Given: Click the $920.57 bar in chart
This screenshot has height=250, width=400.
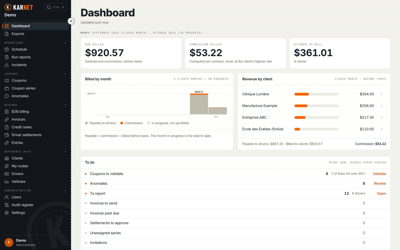Looking at the screenshot, I should 199,104.
